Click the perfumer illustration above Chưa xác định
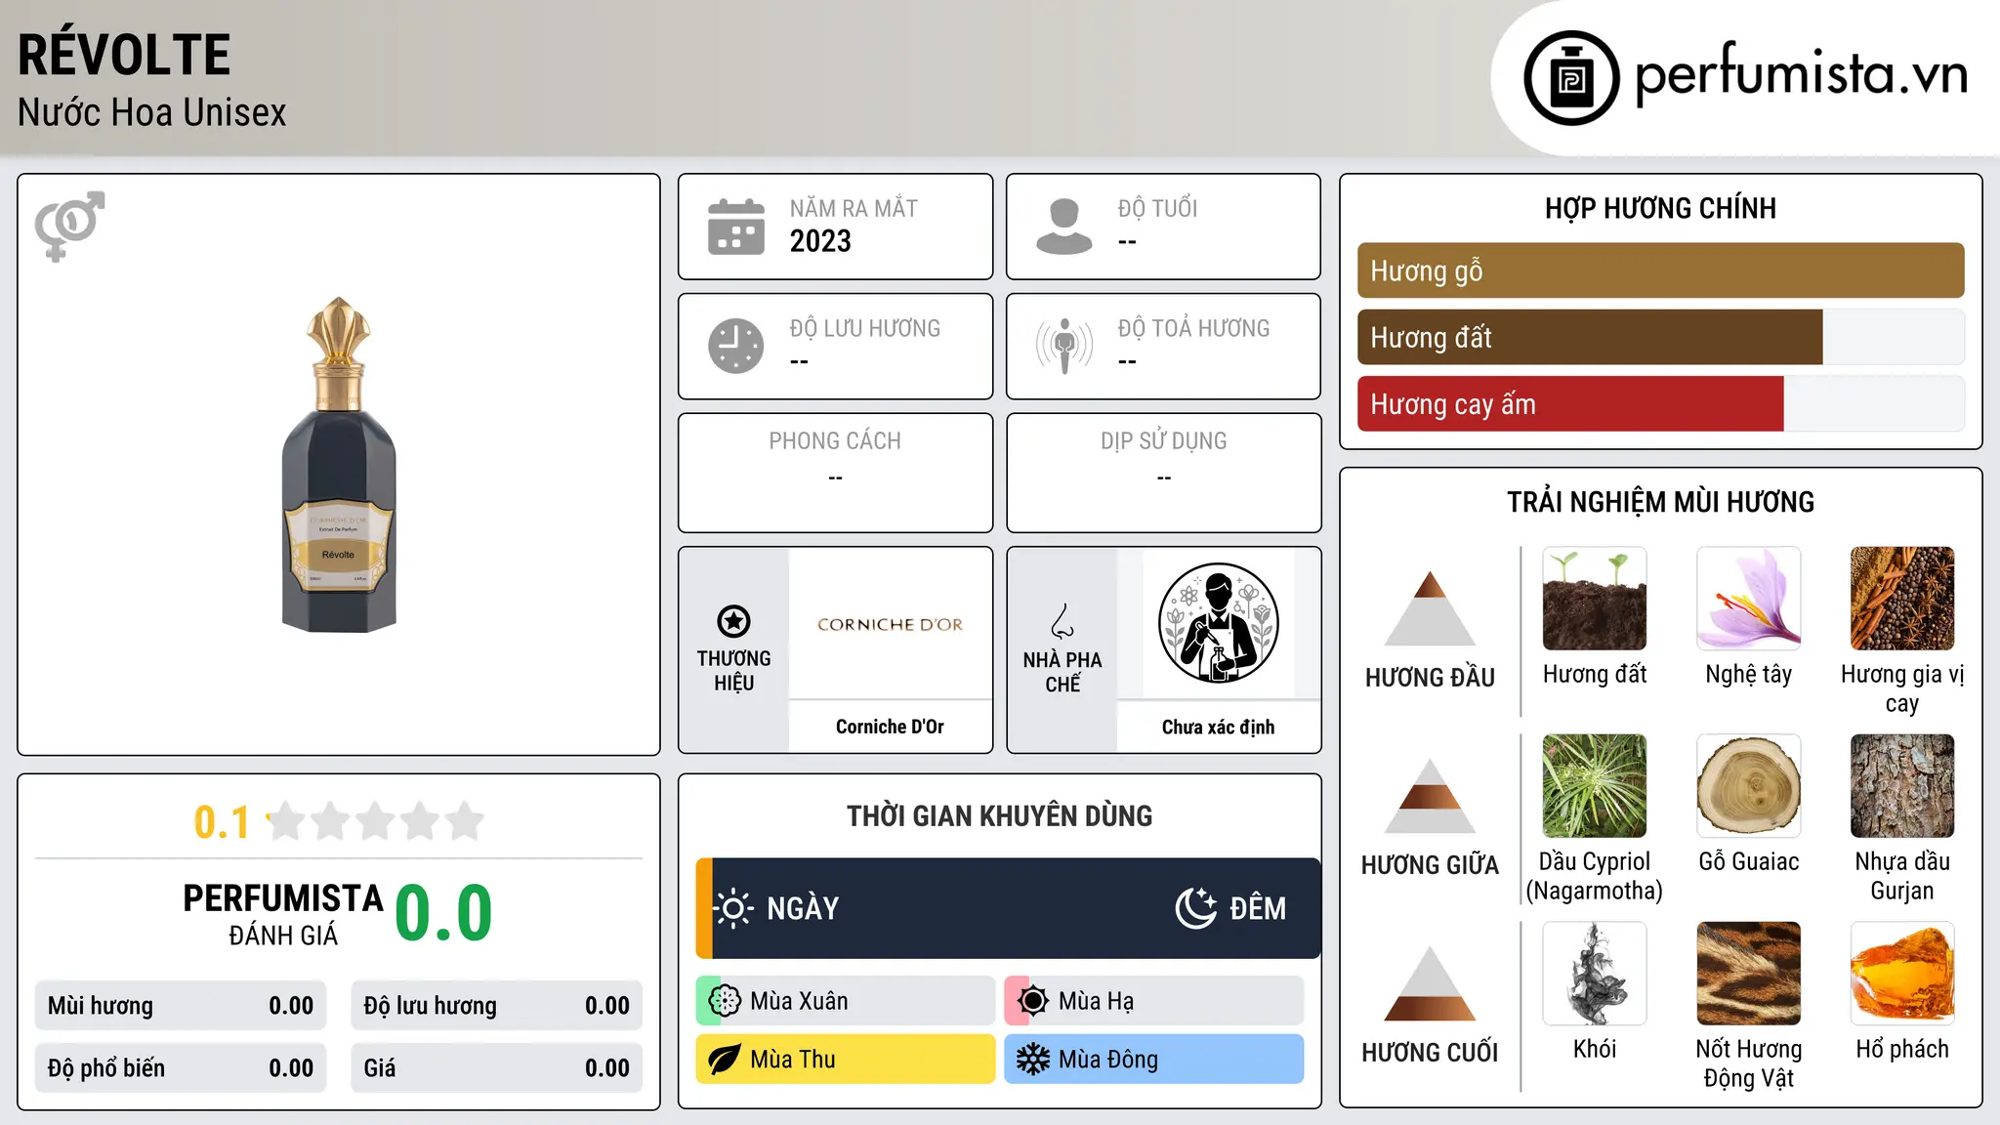Image resolution: width=2000 pixels, height=1125 pixels. 1218,623
